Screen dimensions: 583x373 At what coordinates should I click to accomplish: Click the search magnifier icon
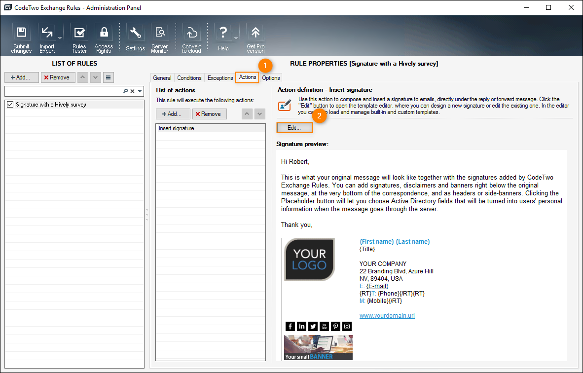coord(126,91)
